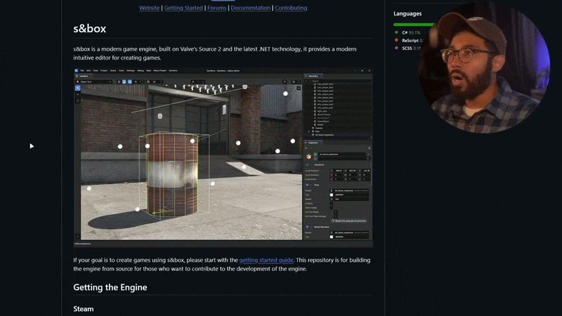Click the red ReScript color dot
Image resolution: width=562 pixels, height=316 pixels.
(396, 40)
